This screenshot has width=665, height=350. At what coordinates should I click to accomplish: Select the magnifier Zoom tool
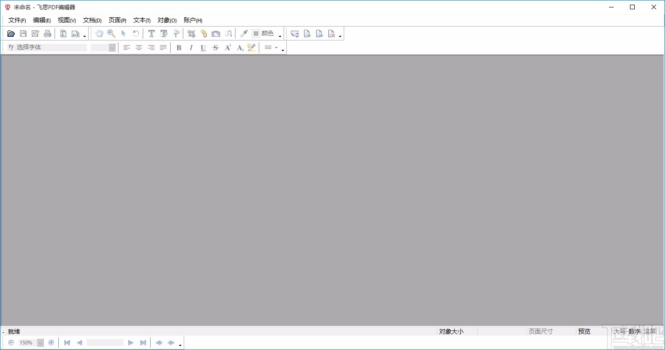coord(111,34)
